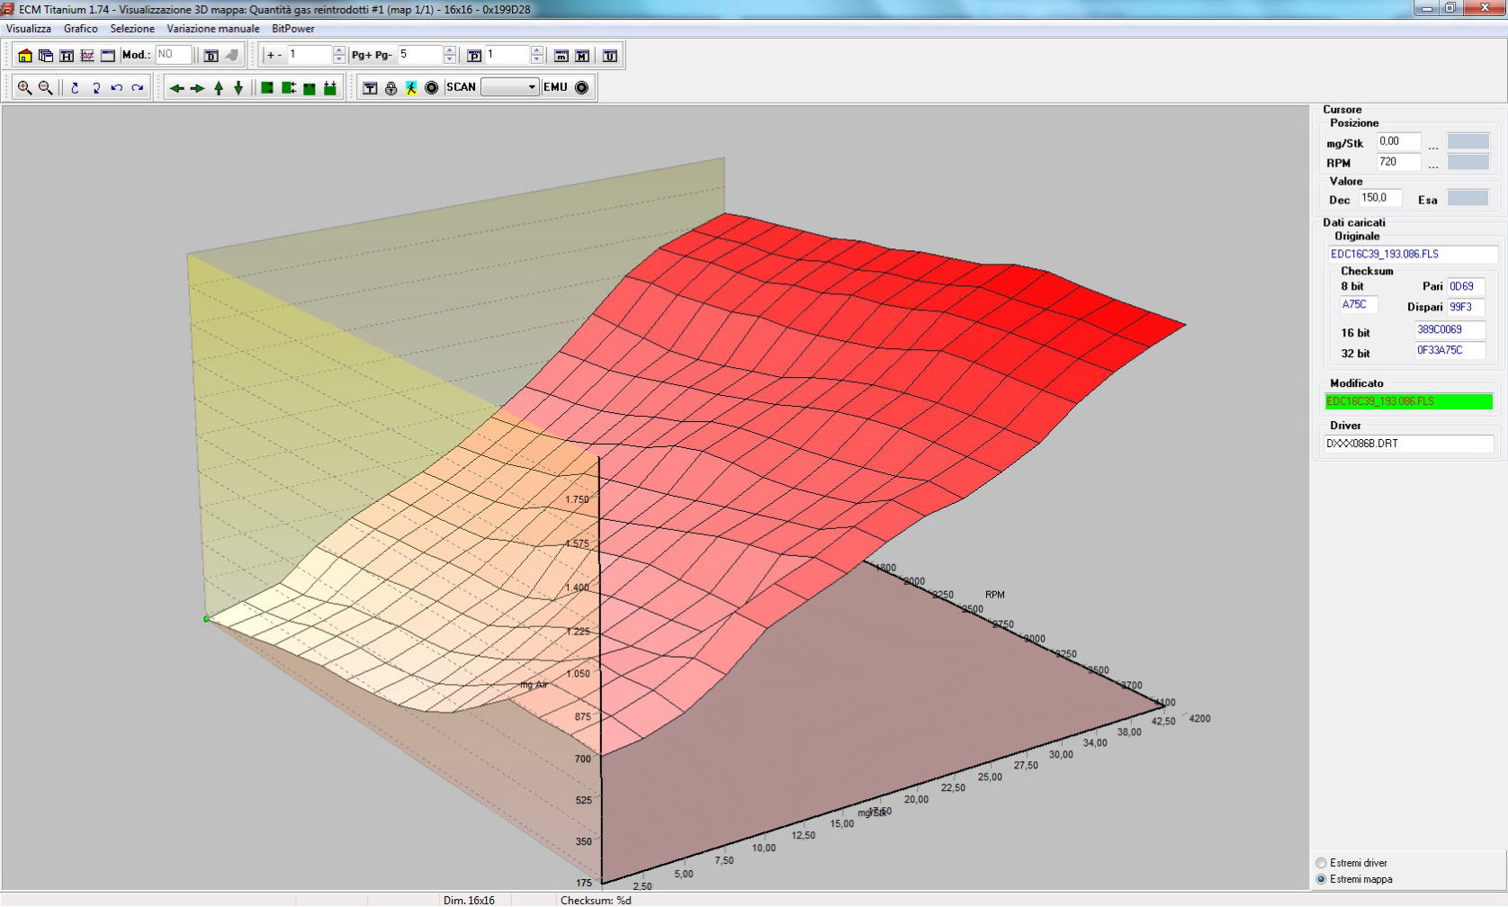This screenshot has height=907, width=1508.
Task: Click the RPM position field showing 720
Action: pos(1399,163)
